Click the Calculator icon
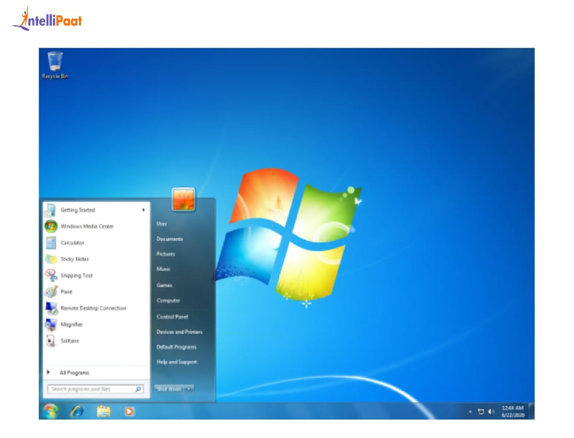The image size is (574, 438). coord(51,243)
